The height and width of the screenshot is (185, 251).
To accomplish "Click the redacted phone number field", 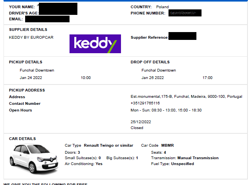I will point(185,13).
